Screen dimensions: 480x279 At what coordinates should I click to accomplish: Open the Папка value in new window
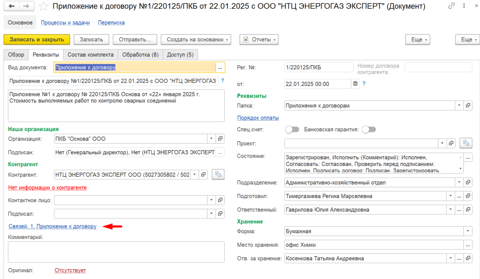click(468, 105)
